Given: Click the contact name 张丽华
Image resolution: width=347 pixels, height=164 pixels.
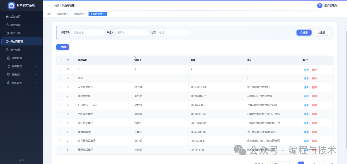Looking at the screenshot, I should [x=138, y=123].
